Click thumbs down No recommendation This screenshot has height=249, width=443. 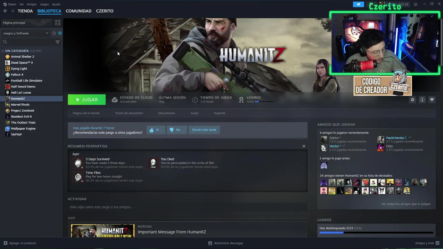pyautogui.click(x=177, y=130)
